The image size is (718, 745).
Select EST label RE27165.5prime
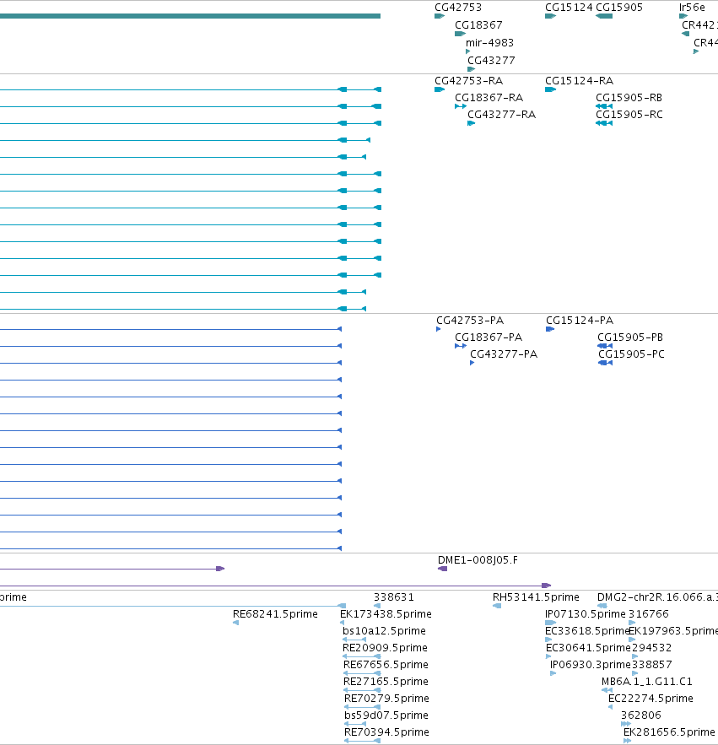[x=386, y=682]
